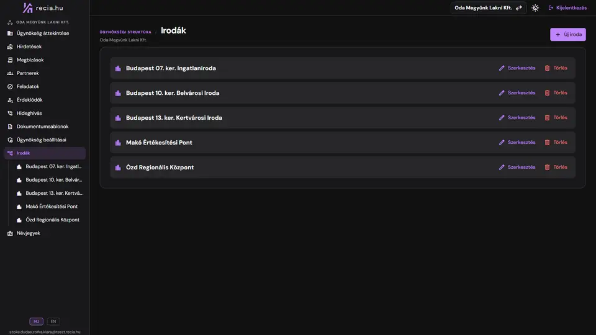596x335 pixels.
Task: Click the pencil icon for Makó Értékesítési Pont
Action: tap(502, 143)
